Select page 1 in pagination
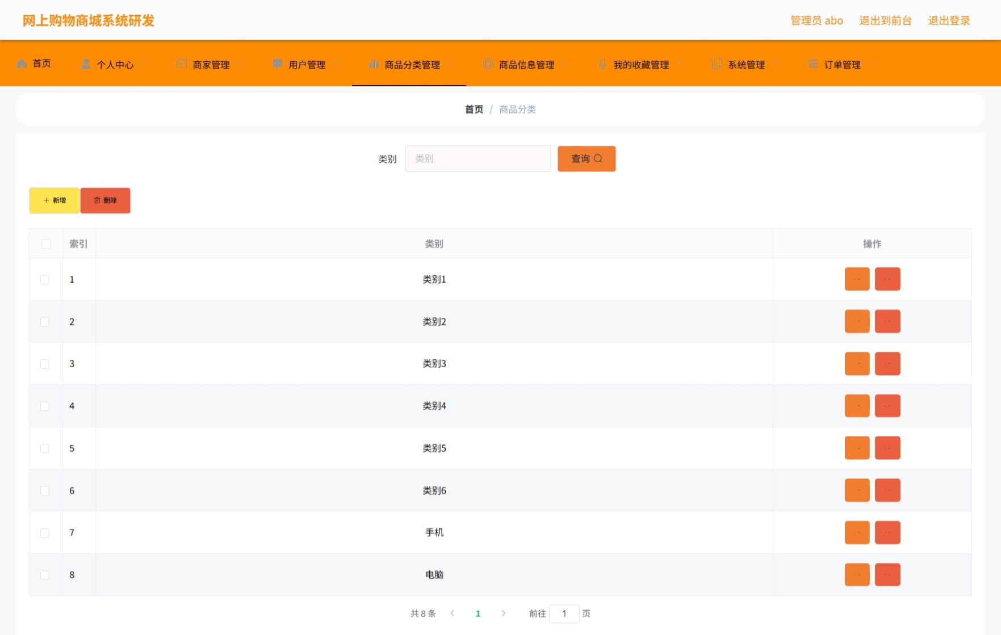The image size is (1001, 635). tap(478, 613)
